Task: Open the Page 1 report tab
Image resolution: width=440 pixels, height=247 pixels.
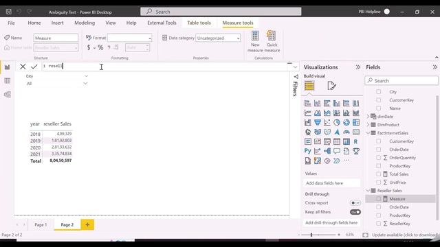Action: [41, 224]
